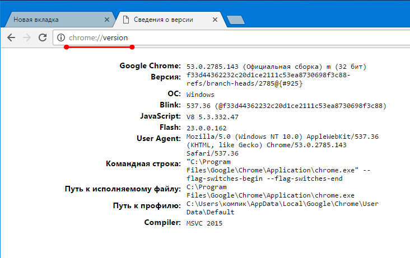
Task: Click the Blink: label
Action: tap(170, 105)
